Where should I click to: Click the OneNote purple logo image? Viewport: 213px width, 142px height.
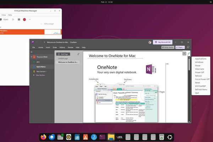tap(151, 69)
